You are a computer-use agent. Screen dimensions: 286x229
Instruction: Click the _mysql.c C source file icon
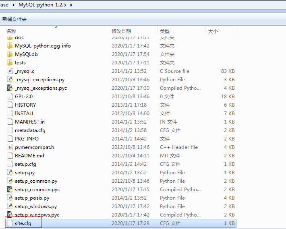click(10, 71)
